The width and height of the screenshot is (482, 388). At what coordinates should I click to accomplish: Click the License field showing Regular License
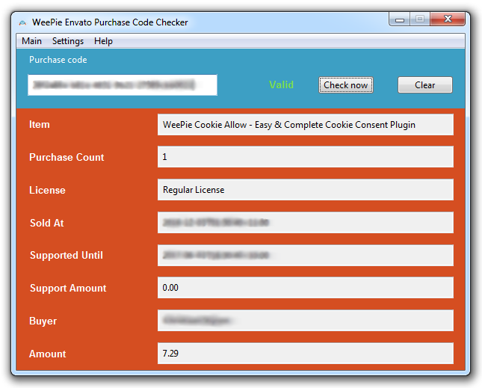pos(305,190)
